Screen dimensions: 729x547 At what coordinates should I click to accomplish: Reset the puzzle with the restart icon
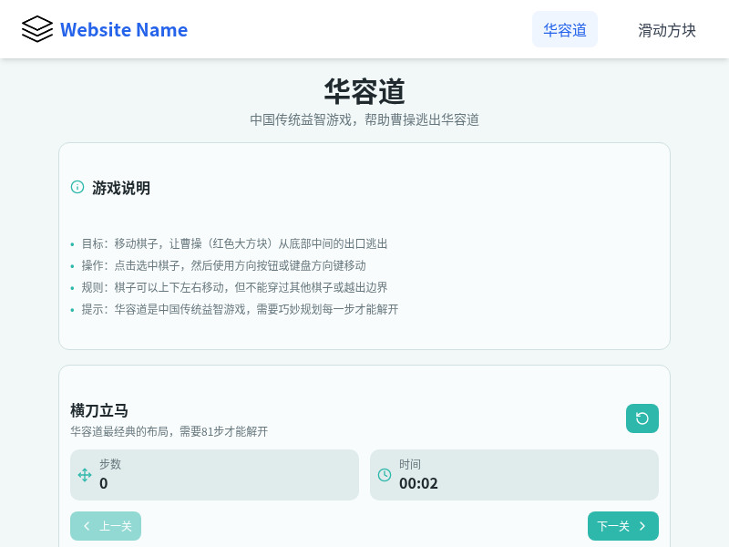pos(642,418)
